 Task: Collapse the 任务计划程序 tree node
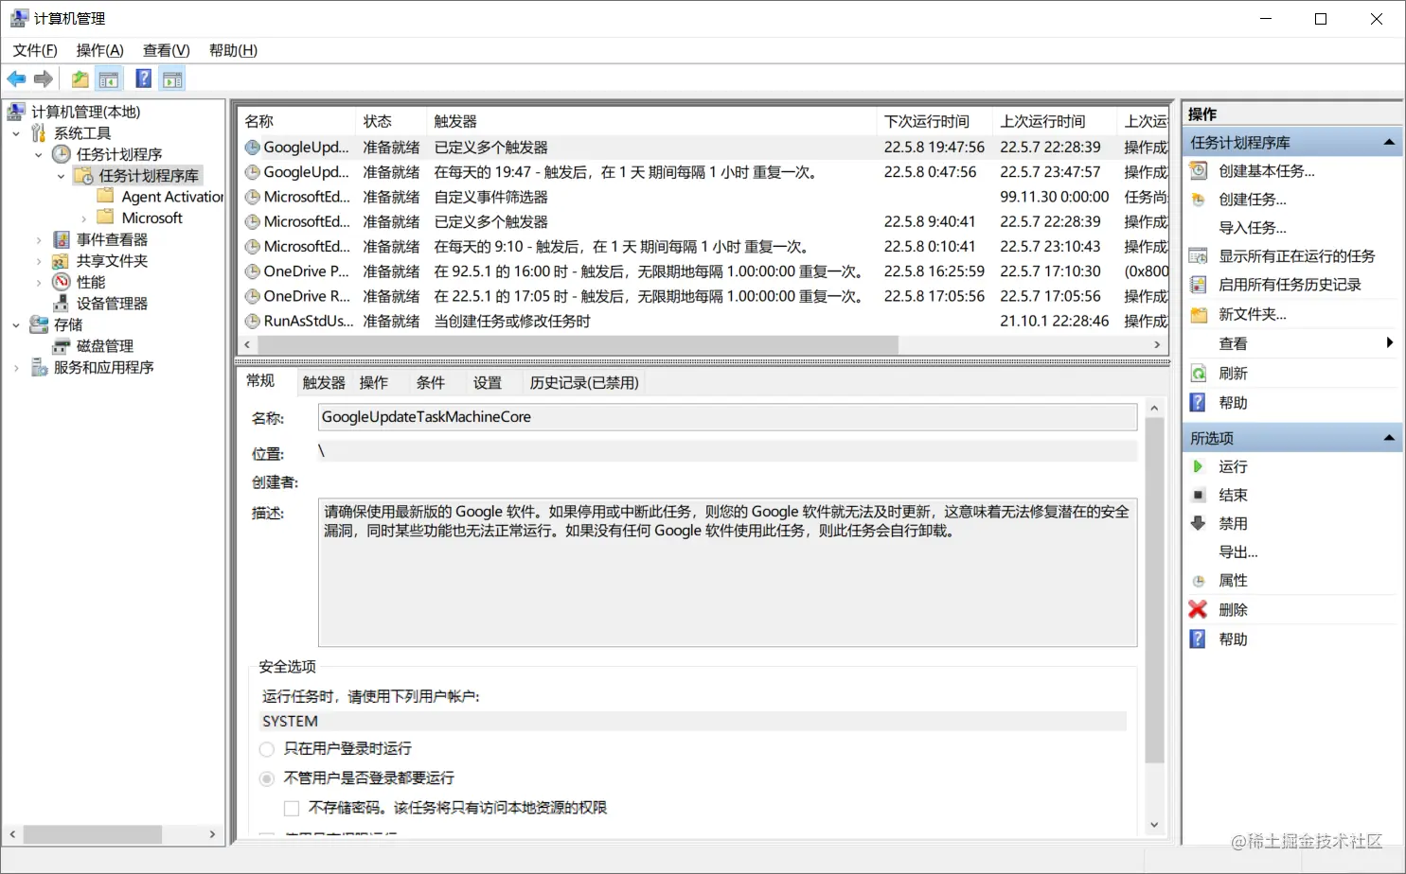click(39, 154)
